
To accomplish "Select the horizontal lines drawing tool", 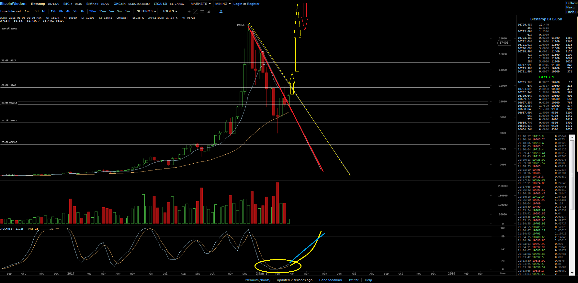I will coord(202,12).
